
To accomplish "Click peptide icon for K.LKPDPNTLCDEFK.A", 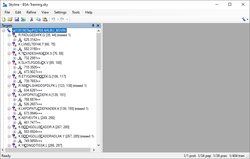I will [x=14, y=95].
